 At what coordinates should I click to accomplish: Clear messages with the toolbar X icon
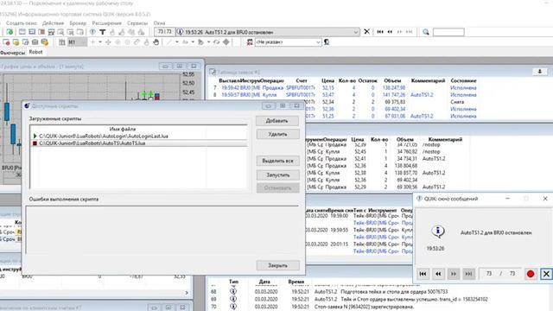[366, 32]
